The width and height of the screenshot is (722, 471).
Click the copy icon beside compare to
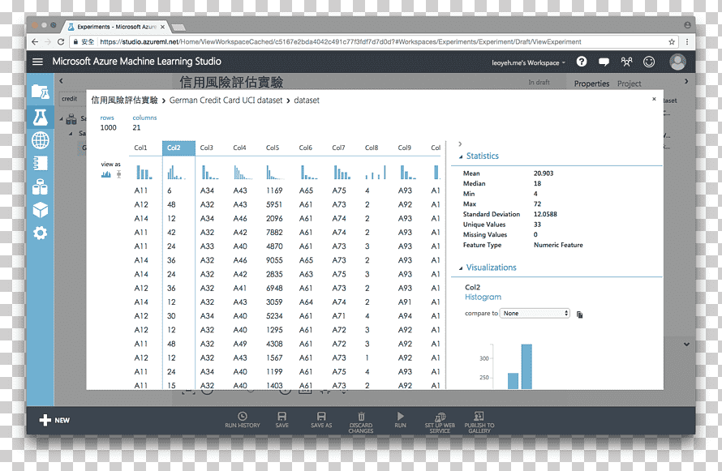click(x=580, y=315)
